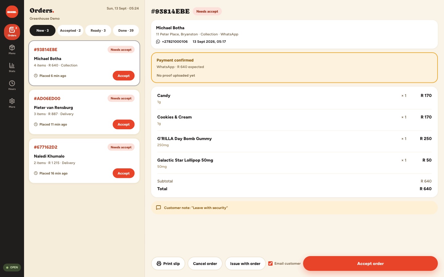Click the Total amount R 640

point(425,189)
